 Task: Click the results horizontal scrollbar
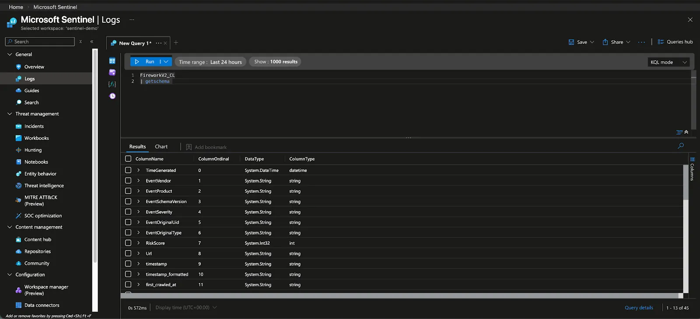pos(399,296)
